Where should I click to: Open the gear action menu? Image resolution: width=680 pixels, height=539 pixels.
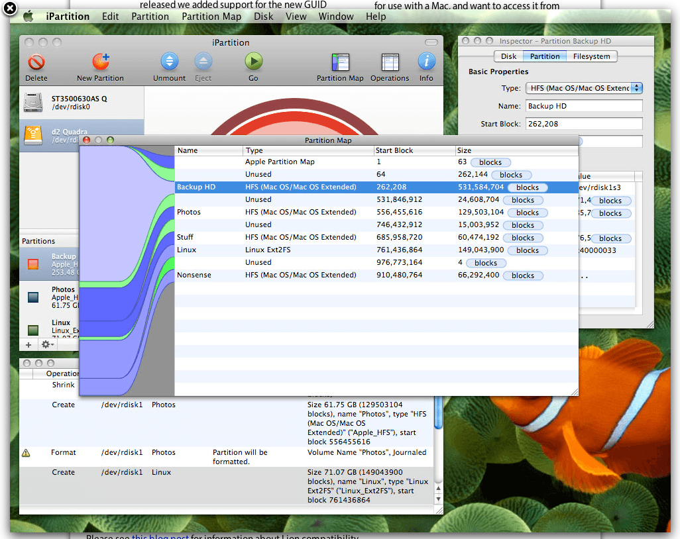pos(47,345)
